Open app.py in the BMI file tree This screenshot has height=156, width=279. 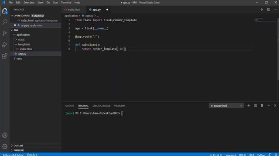(36, 54)
